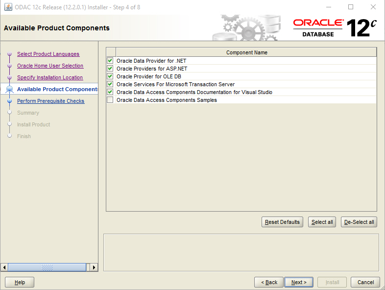Click the Reset Defaults button
Image resolution: width=385 pixels, height=290 pixels.
point(282,222)
